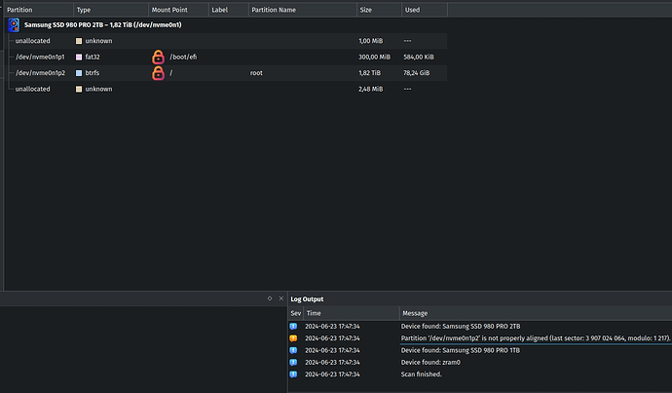Close the left panel with the X icon
The image size is (672, 393).
click(281, 298)
